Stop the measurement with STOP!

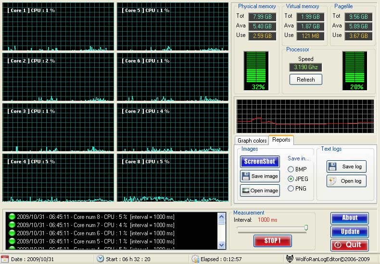273,241
